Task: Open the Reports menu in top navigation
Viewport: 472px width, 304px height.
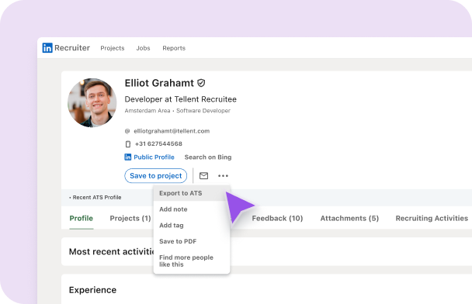Action: 174,48
